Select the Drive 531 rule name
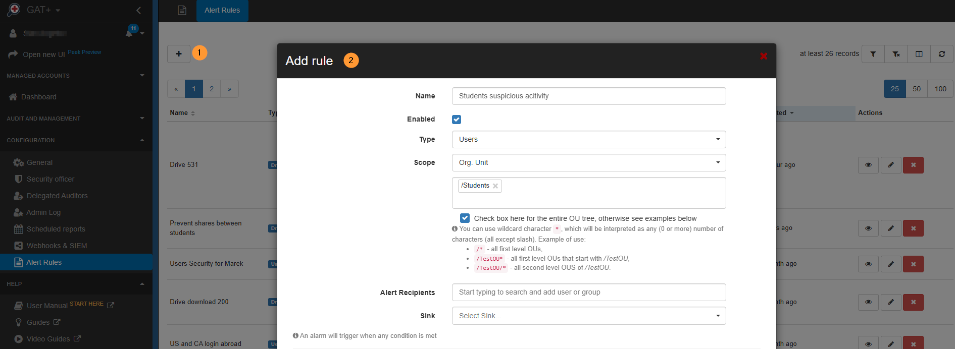This screenshot has width=955, height=349. [x=184, y=165]
